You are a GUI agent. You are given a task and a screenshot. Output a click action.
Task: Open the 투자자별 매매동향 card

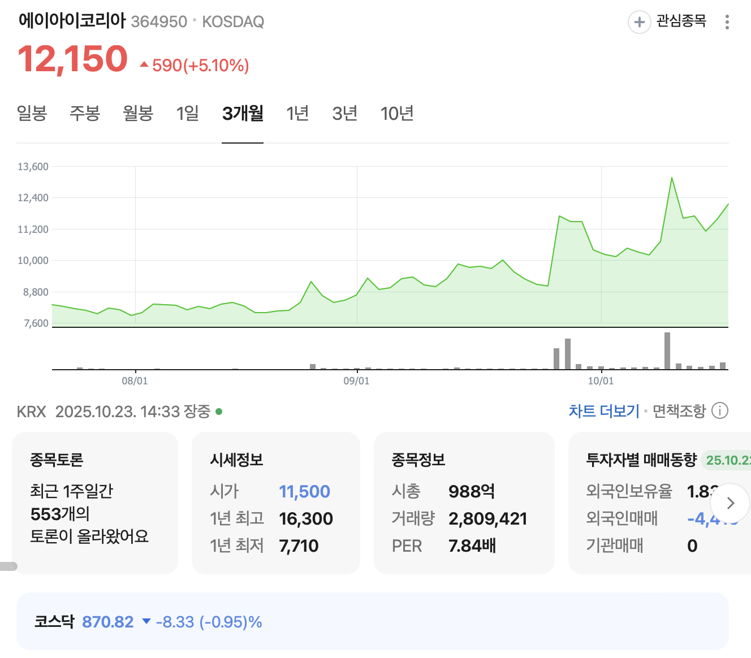[659, 503]
